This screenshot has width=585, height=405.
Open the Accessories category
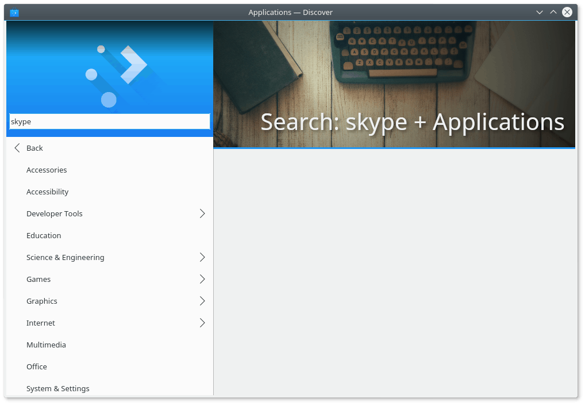click(x=110, y=170)
